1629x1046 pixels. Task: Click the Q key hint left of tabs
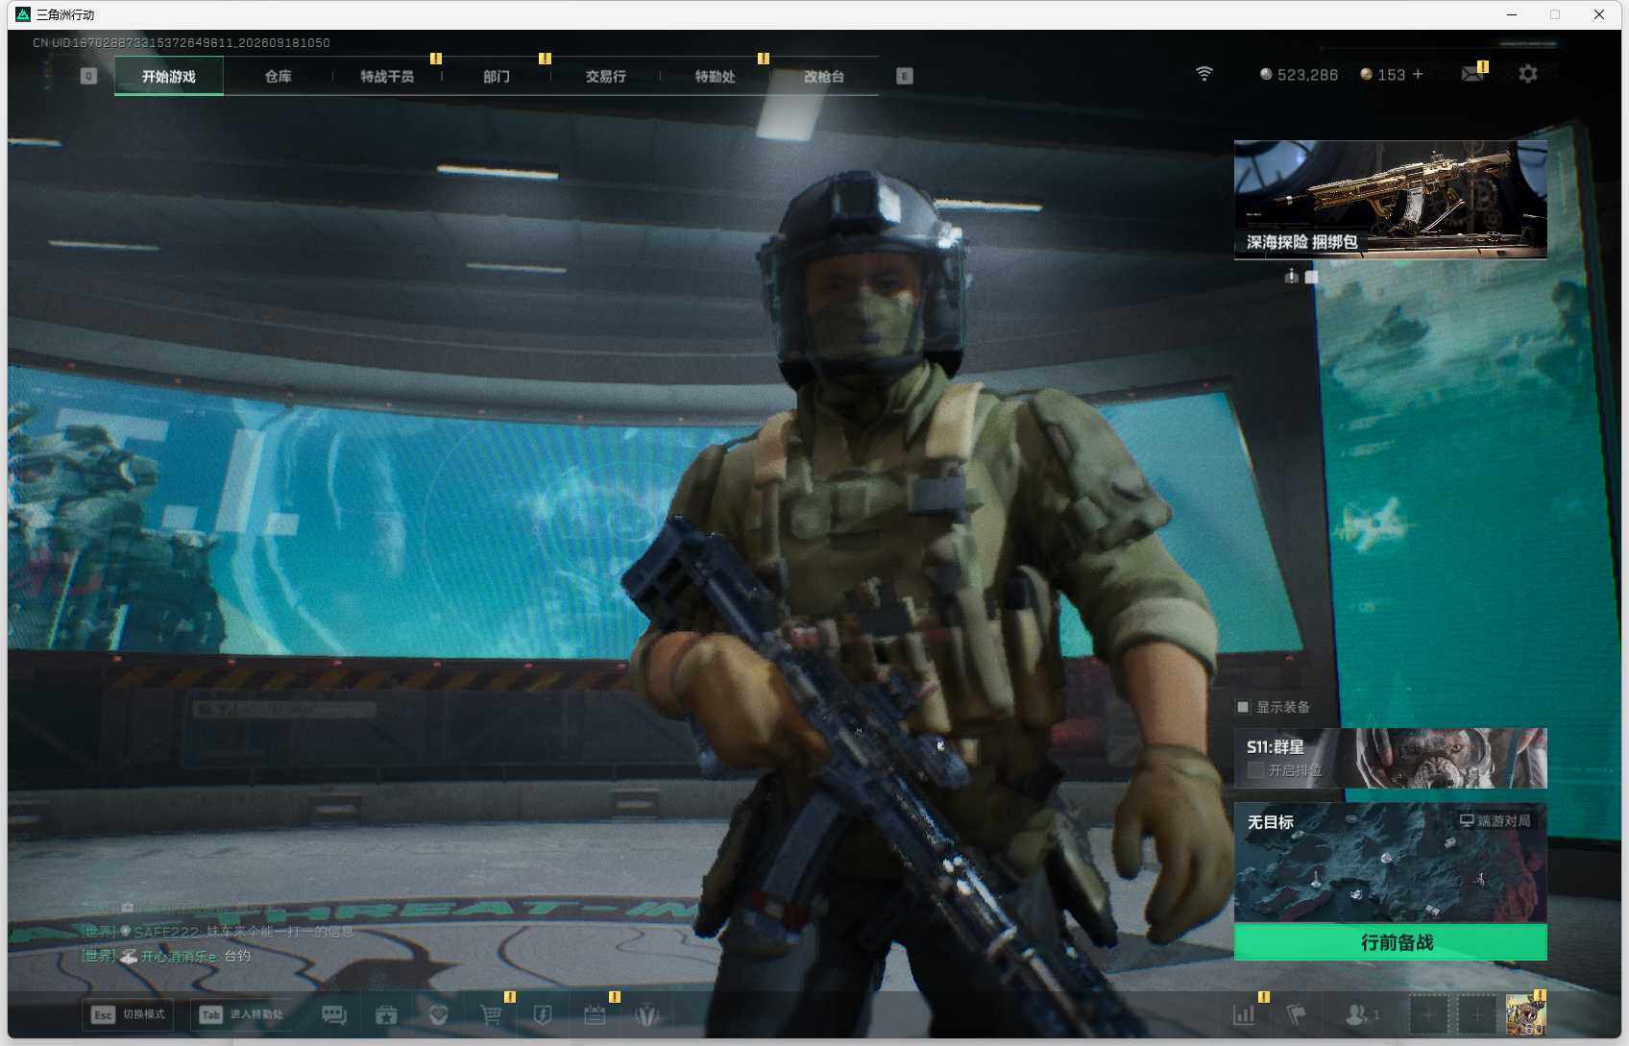(x=88, y=76)
